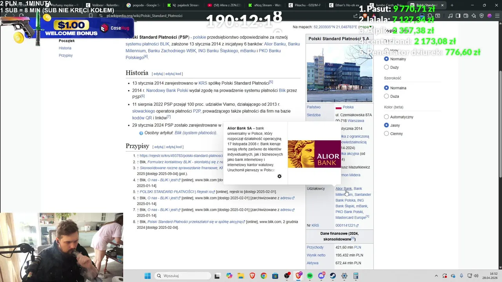Open Windows Settings gear in the taskbar
502x282 pixels.
tap(344, 276)
